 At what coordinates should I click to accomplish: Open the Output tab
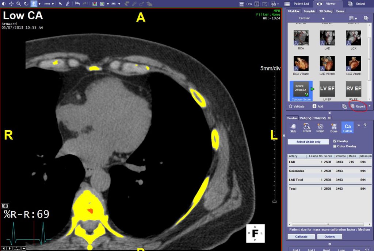coord(356,4)
